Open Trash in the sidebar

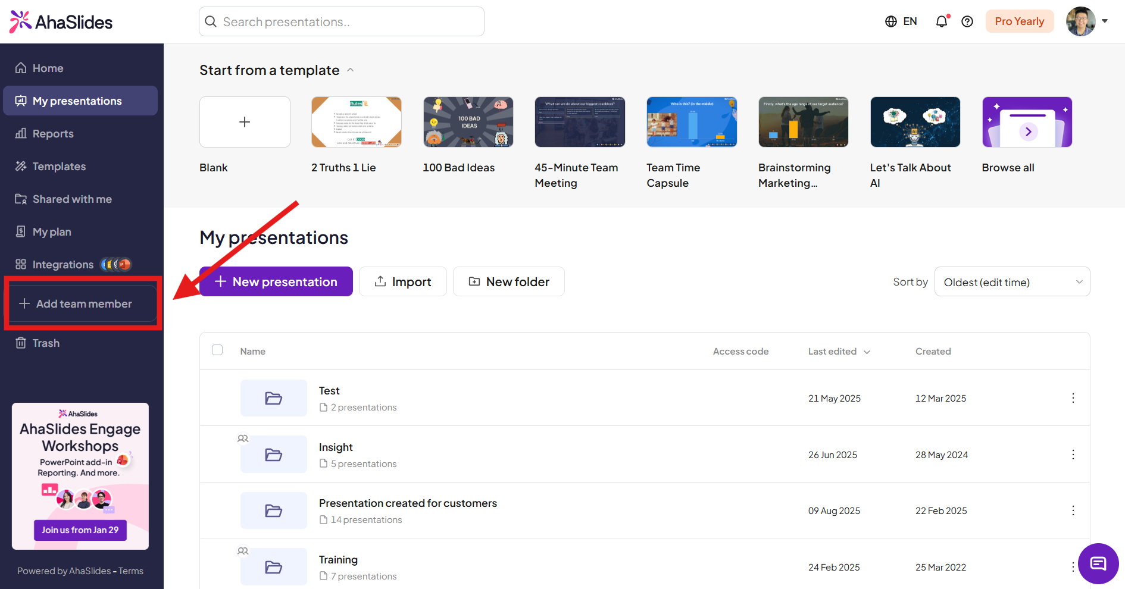[x=46, y=343]
